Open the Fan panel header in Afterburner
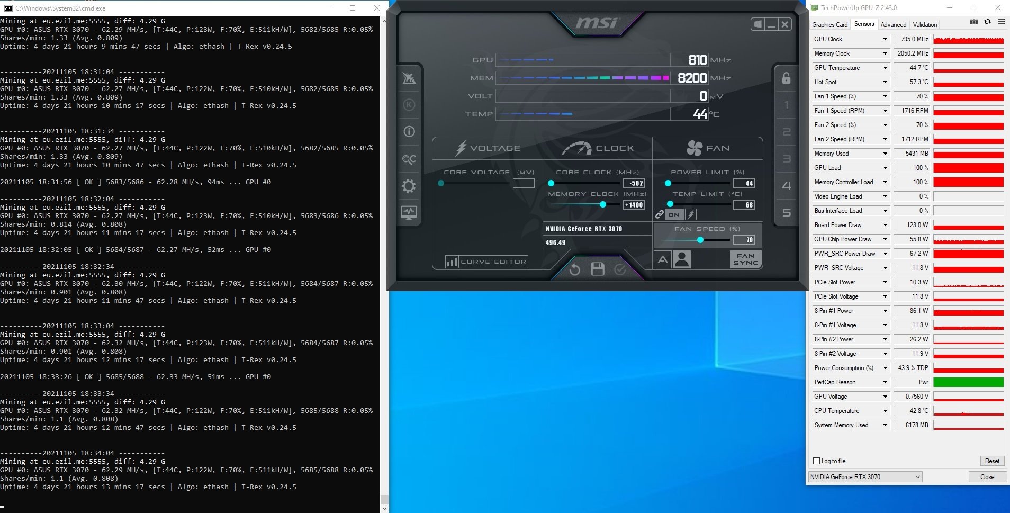1010x513 pixels. 708,148
